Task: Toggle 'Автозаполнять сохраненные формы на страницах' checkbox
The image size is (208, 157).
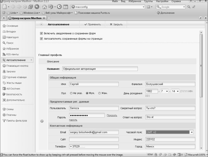Action: 41,39
